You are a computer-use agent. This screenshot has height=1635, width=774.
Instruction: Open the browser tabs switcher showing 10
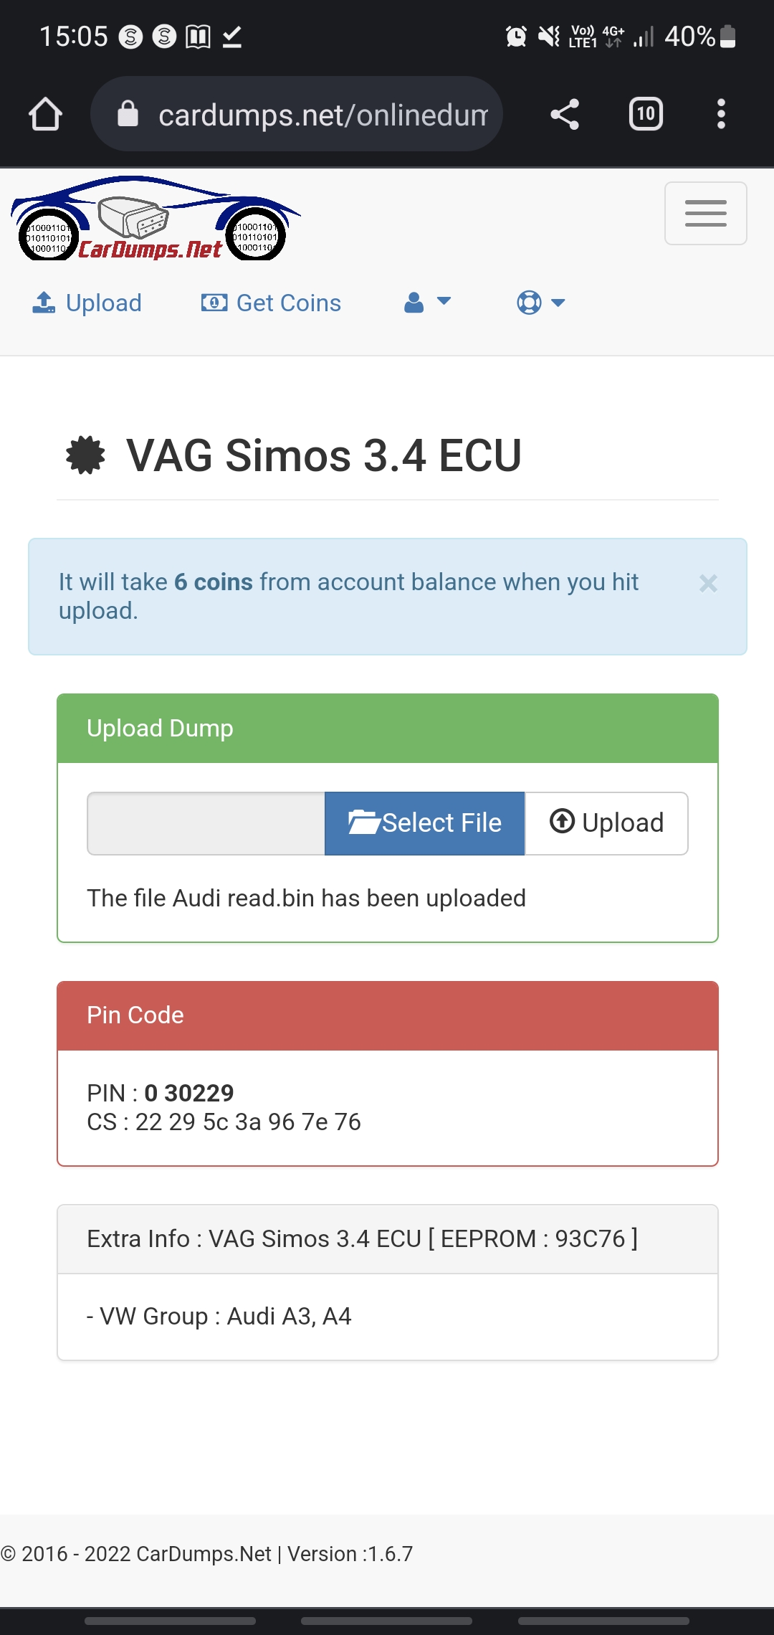tap(646, 114)
